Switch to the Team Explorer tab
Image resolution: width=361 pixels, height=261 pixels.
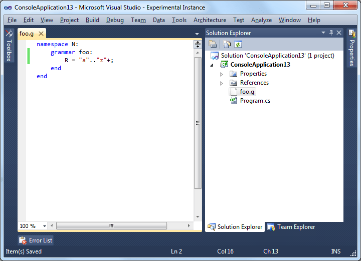[x=291, y=227]
